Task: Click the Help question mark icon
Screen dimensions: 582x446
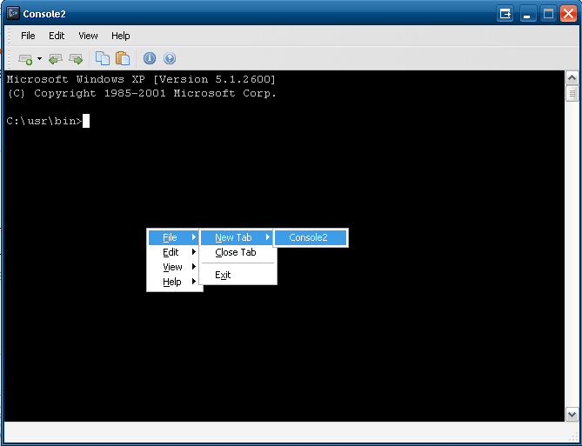Action: pyautogui.click(x=170, y=58)
